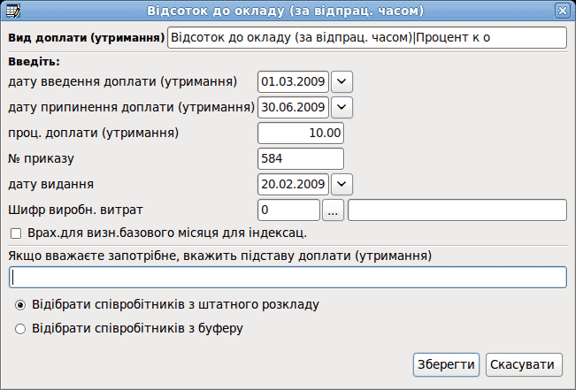
Task: Open calendar dropdown for дату введення доплати
Action: (x=342, y=81)
